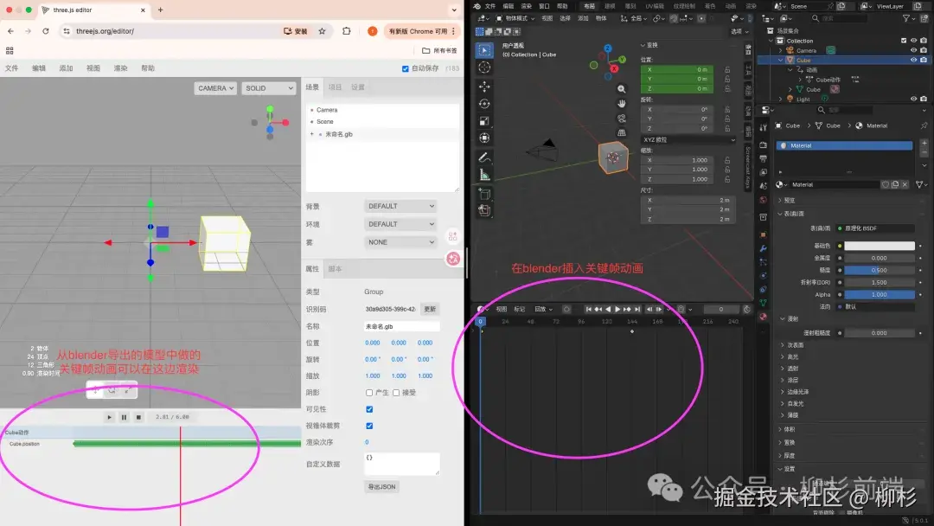Stop the animation in three.js editor
Screen dimensions: 934x526
click(138, 418)
